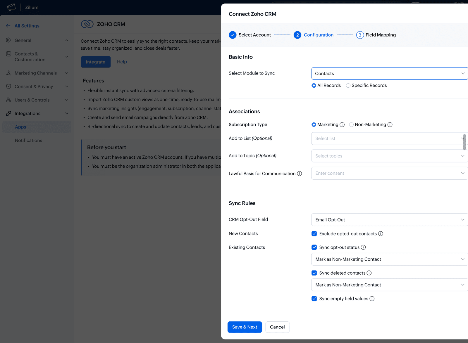Toggle the Sync deleted contacts checkbox
Screen dimensions: 468x343
pyautogui.click(x=314, y=273)
